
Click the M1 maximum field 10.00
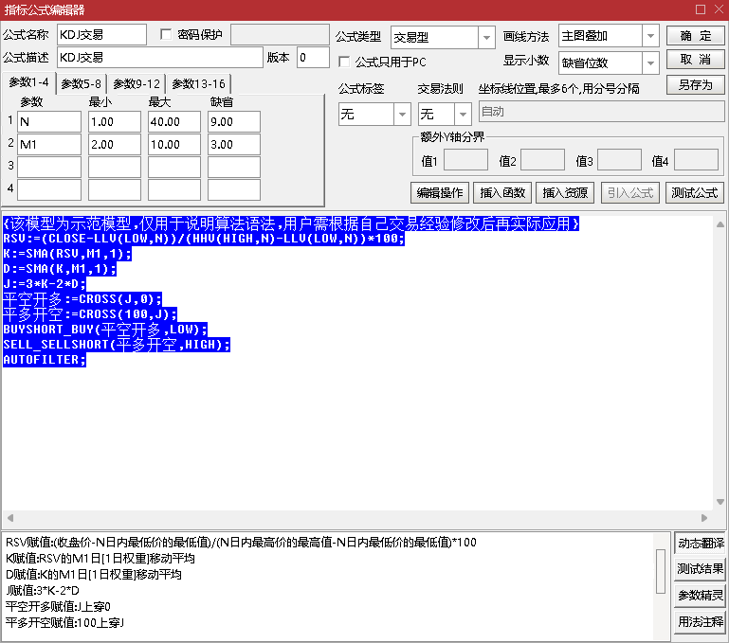coord(174,145)
